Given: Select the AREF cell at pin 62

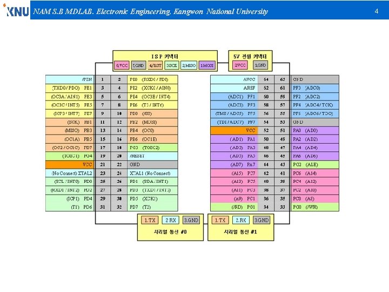Looking at the screenshot, I should pos(234,88).
